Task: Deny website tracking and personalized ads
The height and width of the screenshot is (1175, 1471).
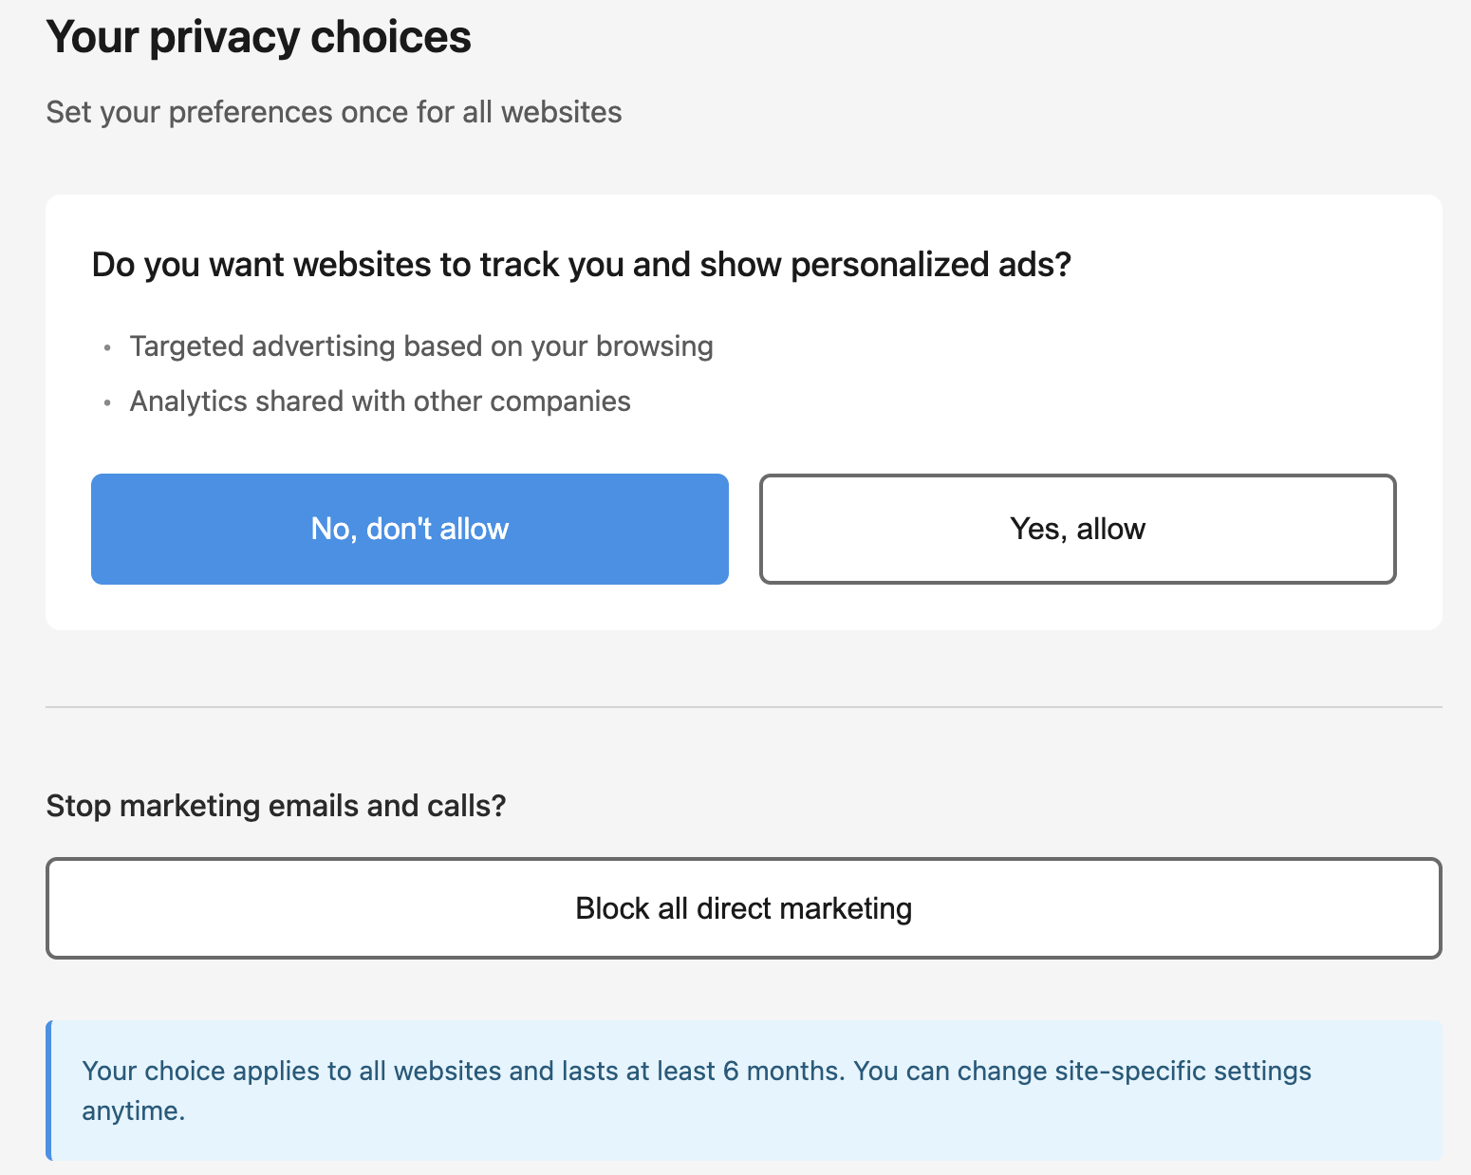Action: tap(409, 529)
